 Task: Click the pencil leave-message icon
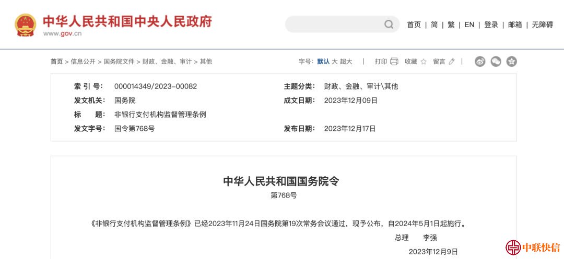[452, 61]
